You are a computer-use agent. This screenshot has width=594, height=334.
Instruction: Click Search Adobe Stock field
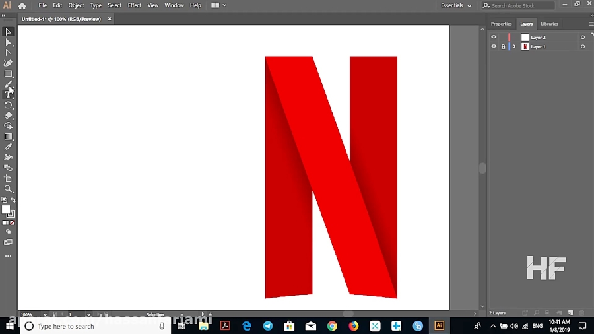point(518,5)
